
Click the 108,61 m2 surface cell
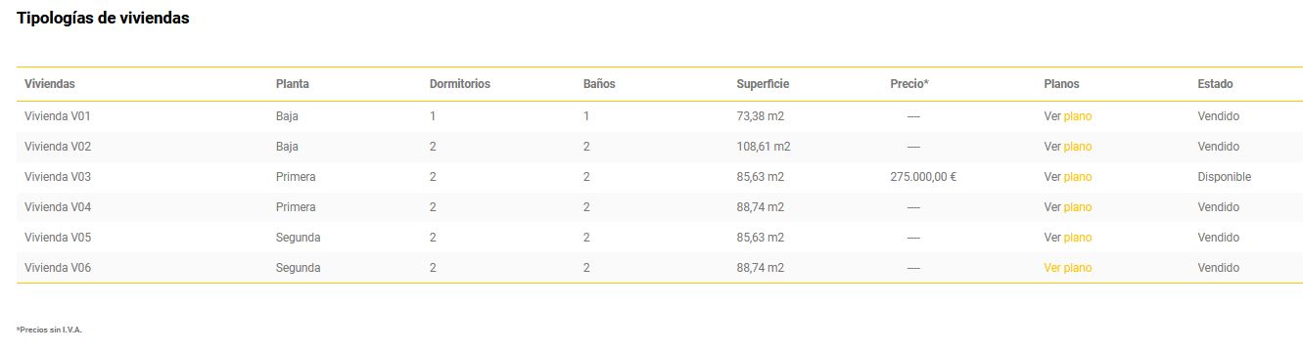click(764, 147)
